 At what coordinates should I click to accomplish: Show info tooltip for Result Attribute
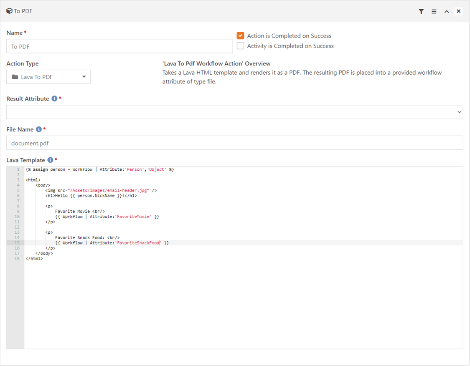click(54, 98)
